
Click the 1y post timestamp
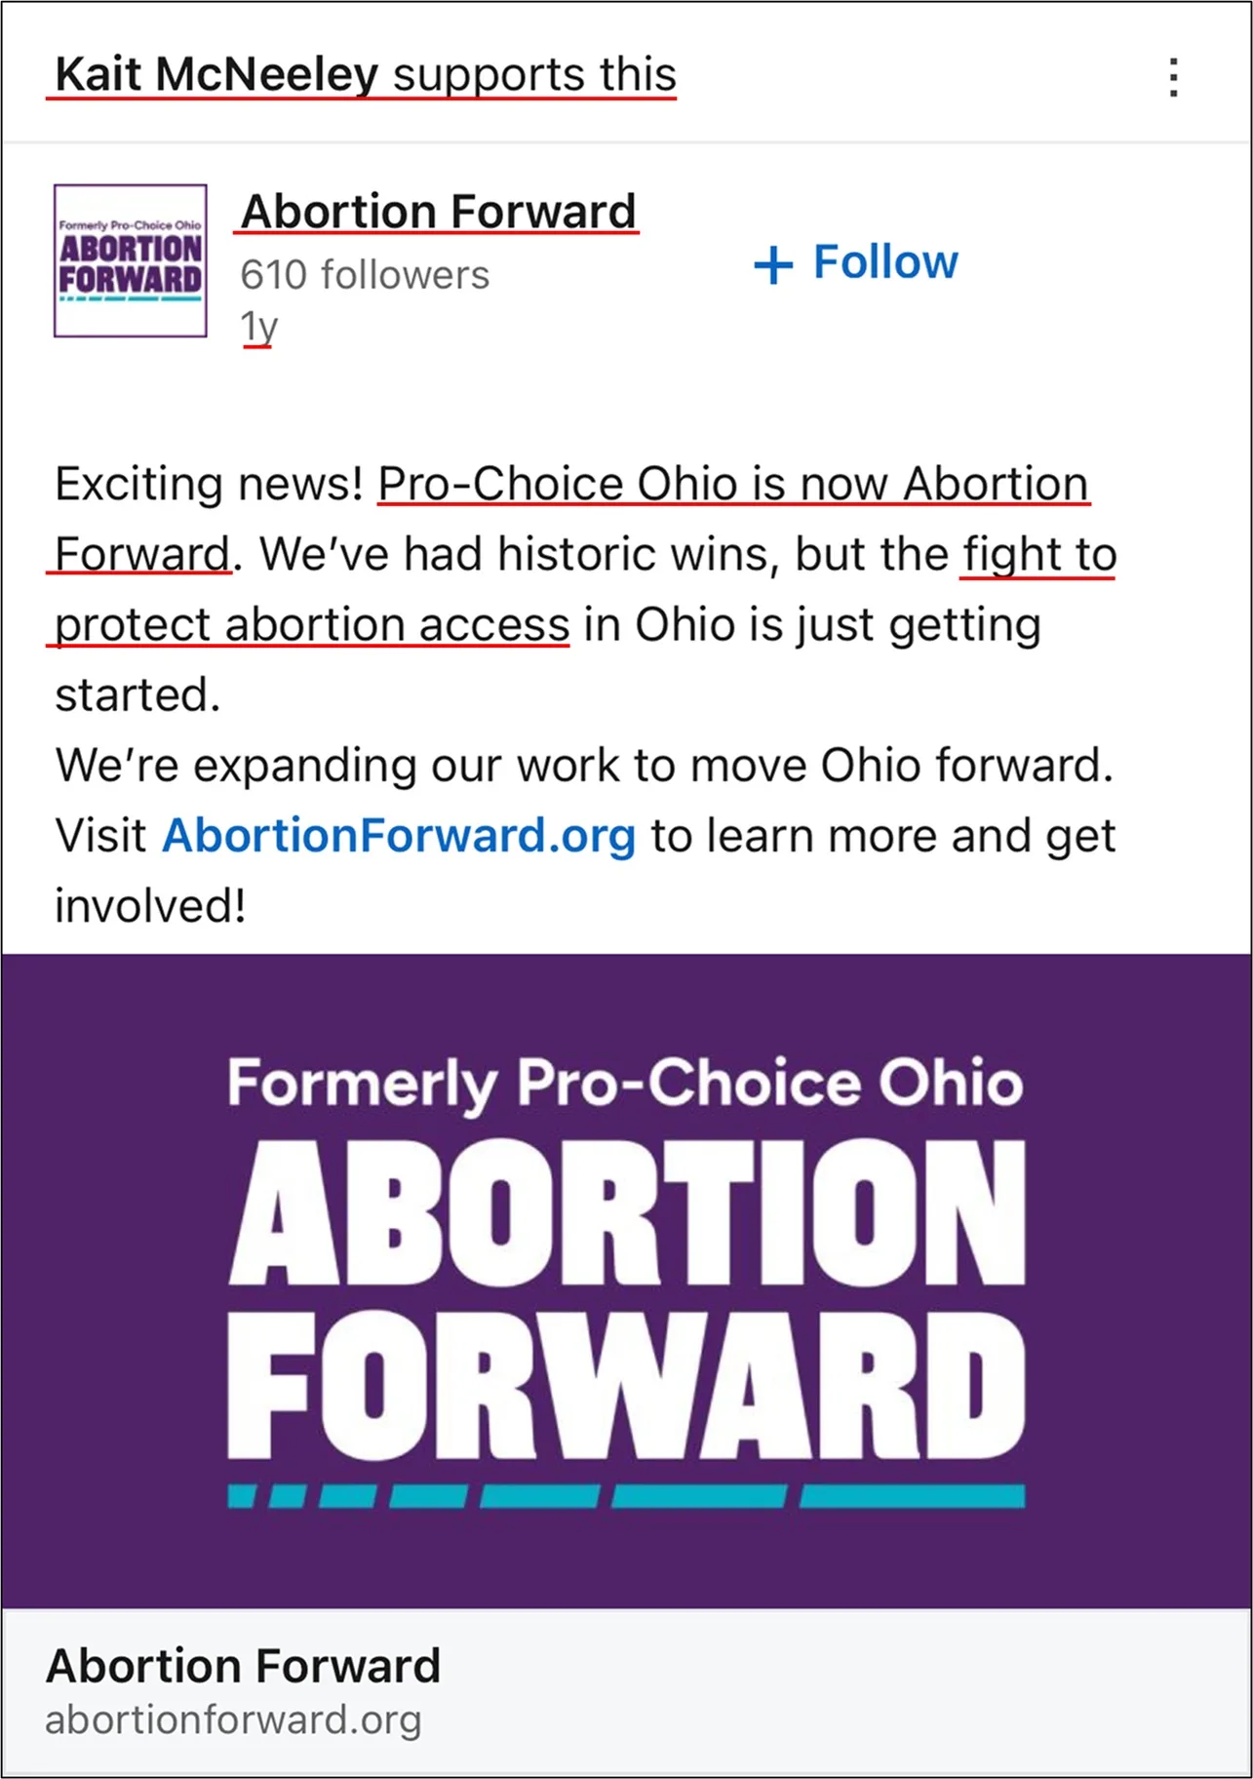pyautogui.click(x=258, y=326)
